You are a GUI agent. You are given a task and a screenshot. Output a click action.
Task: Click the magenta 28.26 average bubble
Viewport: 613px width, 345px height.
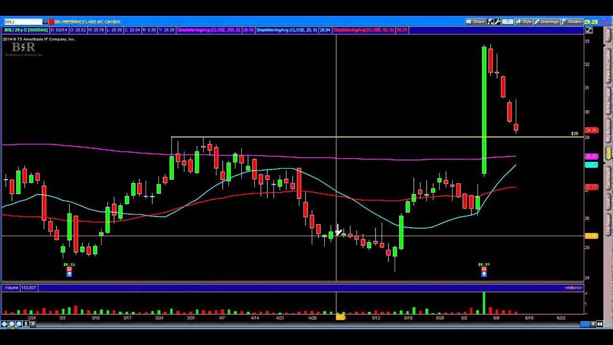pos(591,156)
